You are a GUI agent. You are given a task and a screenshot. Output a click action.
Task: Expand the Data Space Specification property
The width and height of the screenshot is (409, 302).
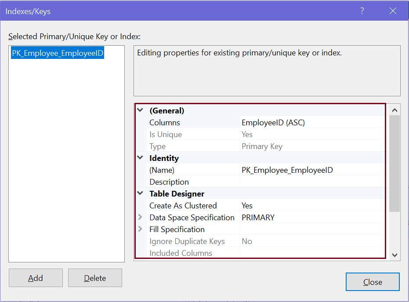click(140, 217)
